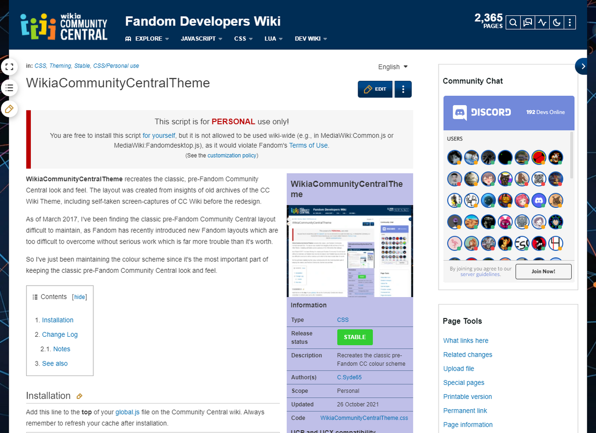Expand the EXPLORE navigation dropdown
Viewport: 596px width, 433px height.
(x=147, y=38)
